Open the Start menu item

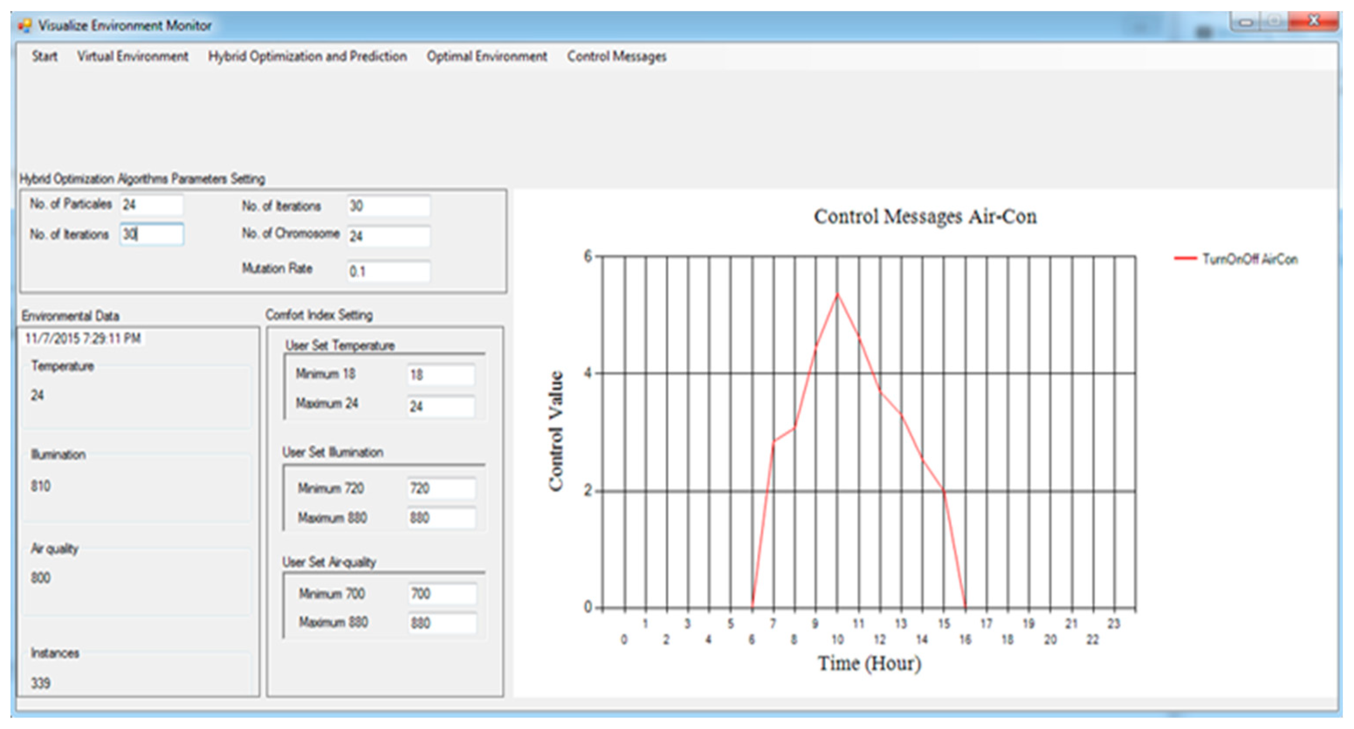pyautogui.click(x=44, y=56)
